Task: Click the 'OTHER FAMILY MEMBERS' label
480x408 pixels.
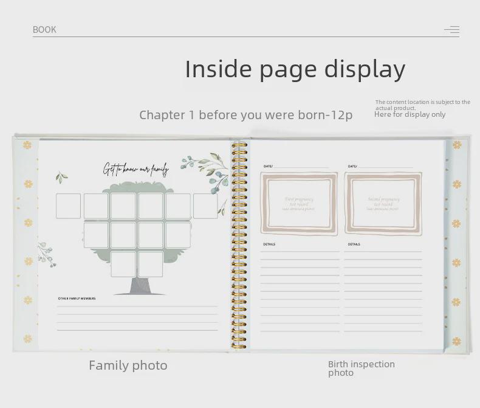Action: coord(77,299)
